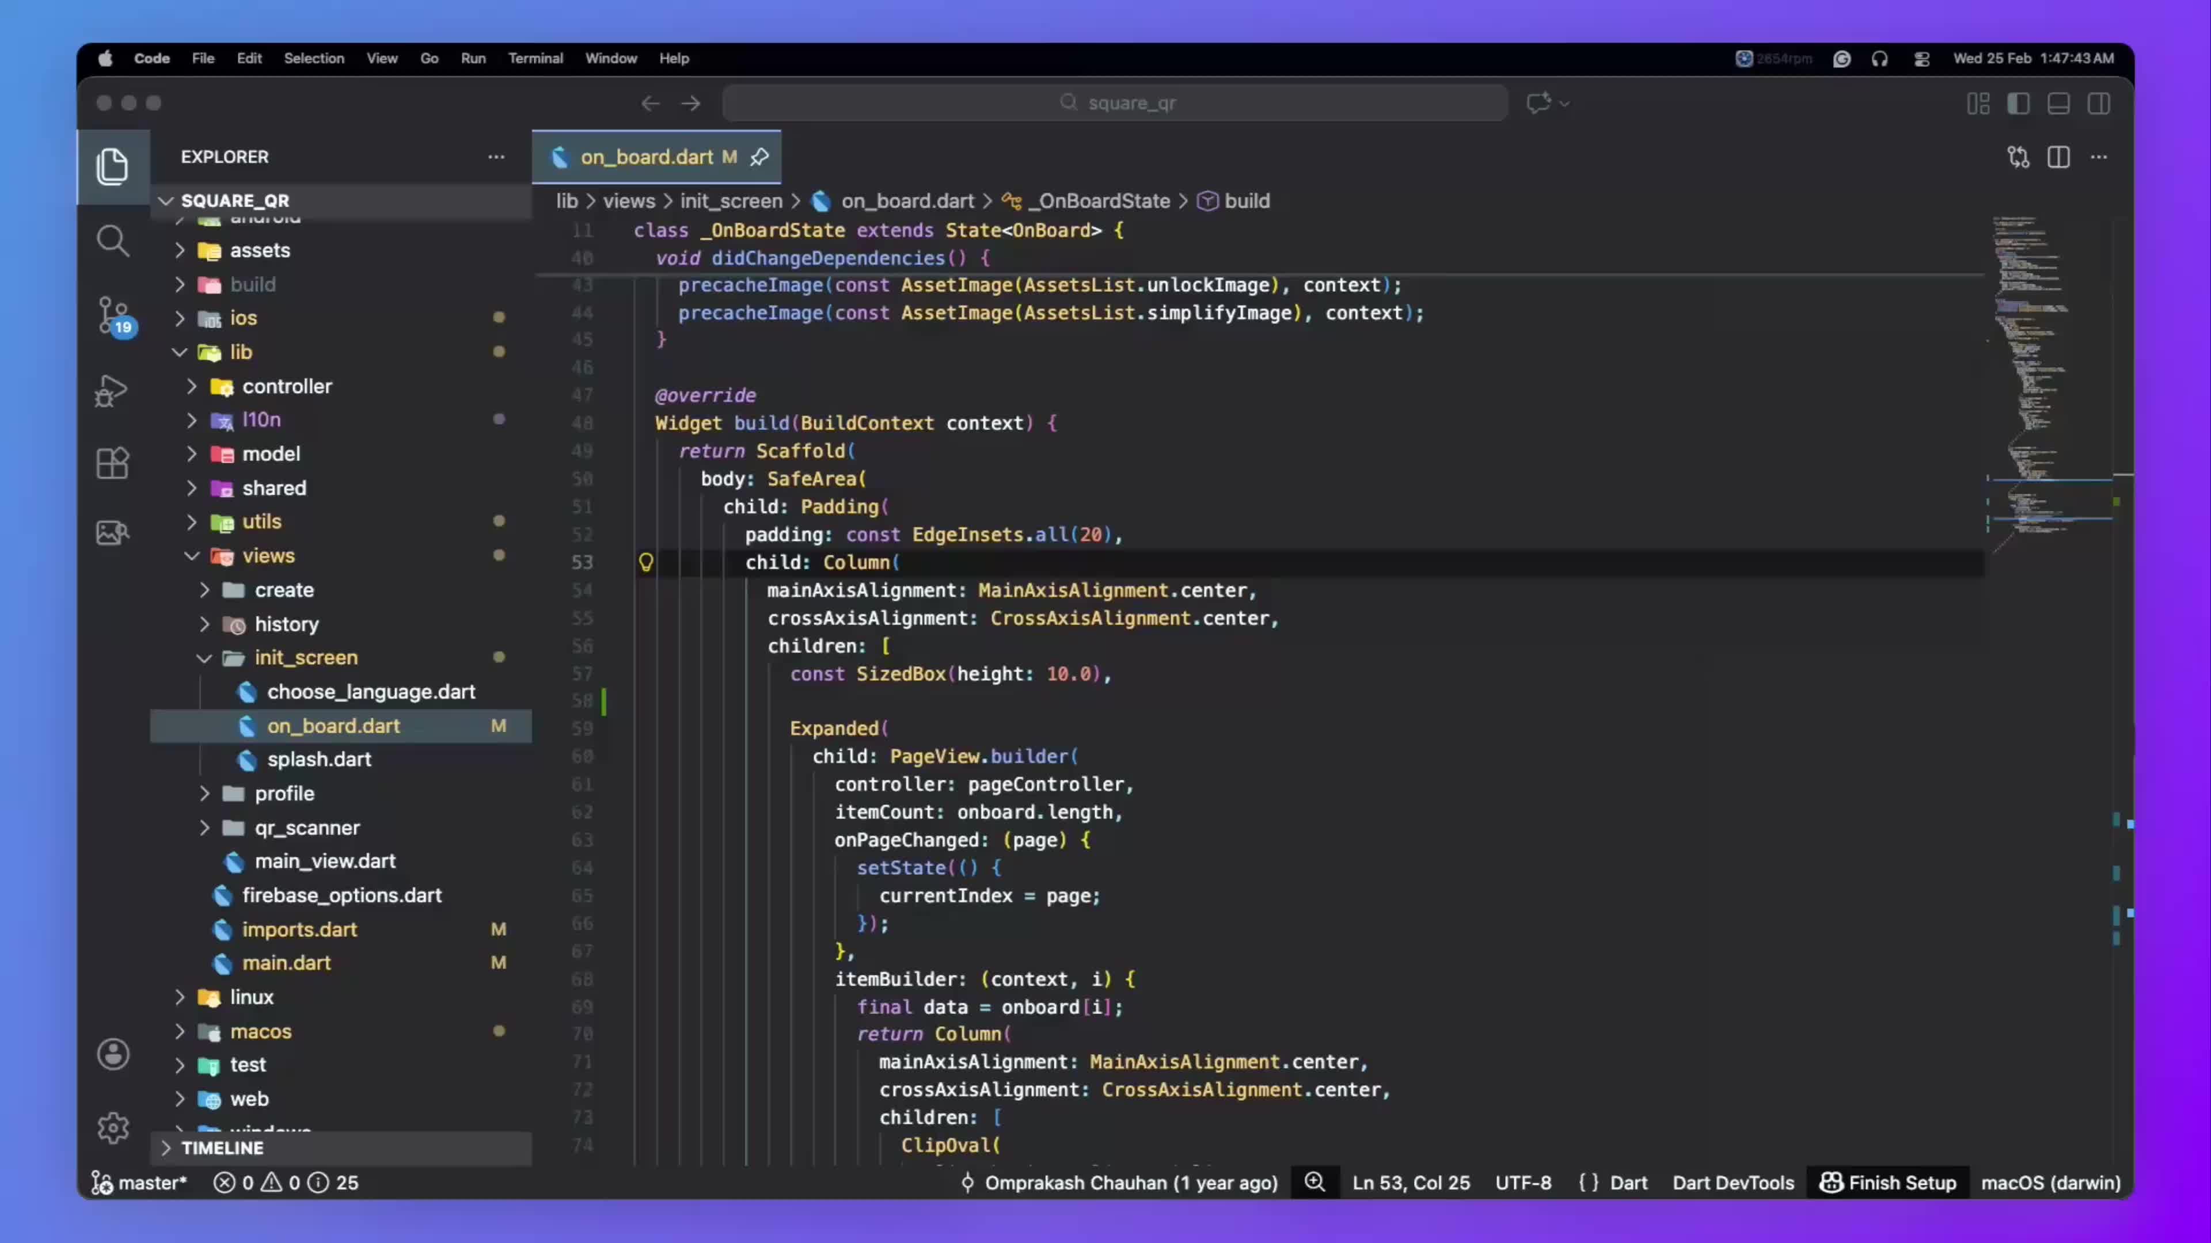Split the editor using the toolbar icon
Viewport: 2211px width, 1243px height.
pos(2059,157)
